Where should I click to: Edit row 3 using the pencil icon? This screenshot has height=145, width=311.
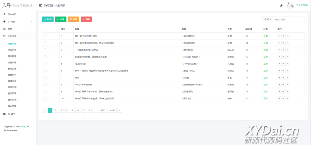[279, 50]
